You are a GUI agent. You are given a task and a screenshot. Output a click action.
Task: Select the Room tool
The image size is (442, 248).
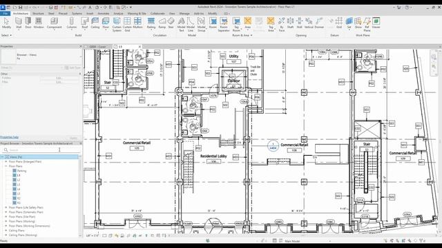point(213,23)
